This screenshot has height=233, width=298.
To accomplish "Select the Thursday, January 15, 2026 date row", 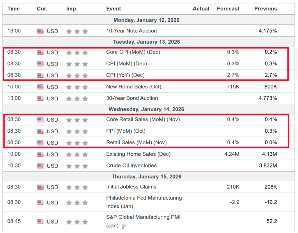I will pos(146,177).
